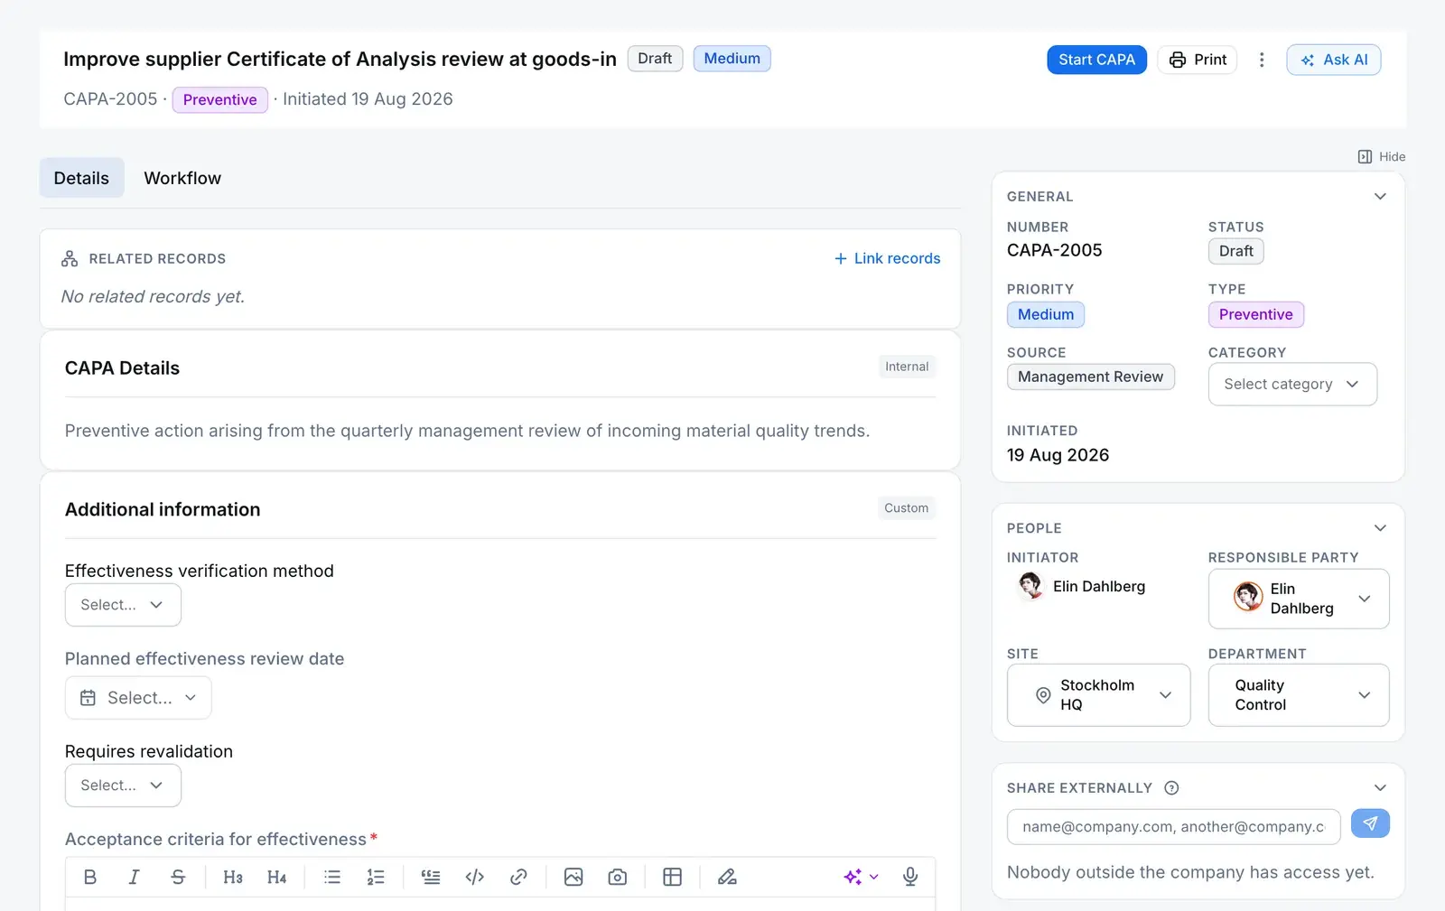Click the Medium badge beside the title
This screenshot has height=911, width=1445.
(x=732, y=59)
